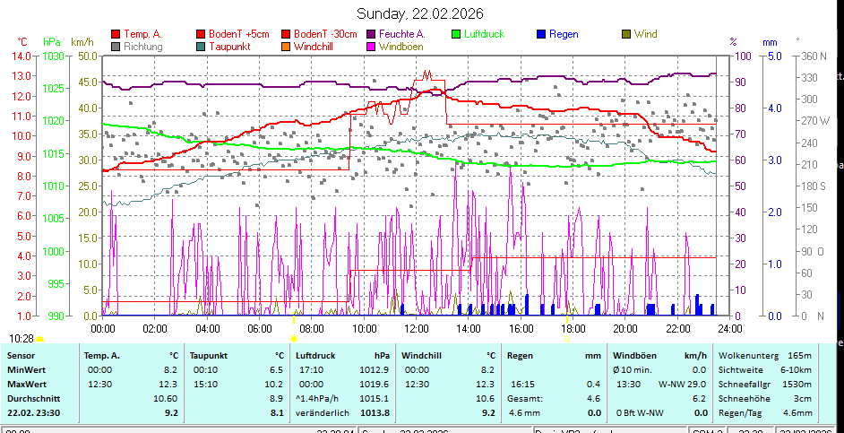The width and height of the screenshot is (844, 433).
Task: Click the sunrise marker near 08:00
Action: tap(294, 339)
